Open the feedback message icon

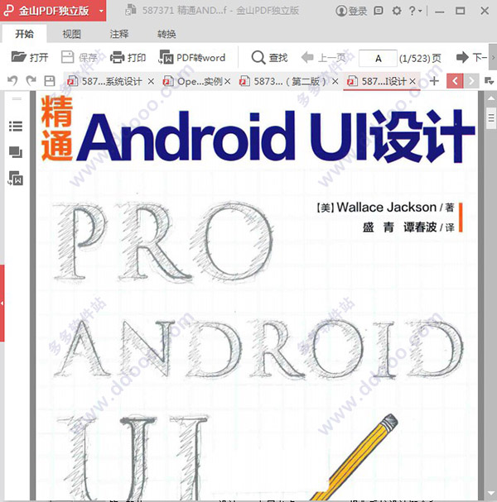(x=379, y=11)
